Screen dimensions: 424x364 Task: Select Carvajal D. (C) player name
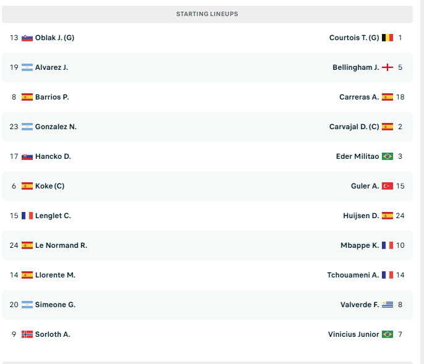click(354, 127)
